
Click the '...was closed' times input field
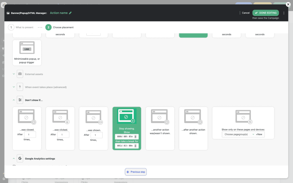click(x=30, y=135)
